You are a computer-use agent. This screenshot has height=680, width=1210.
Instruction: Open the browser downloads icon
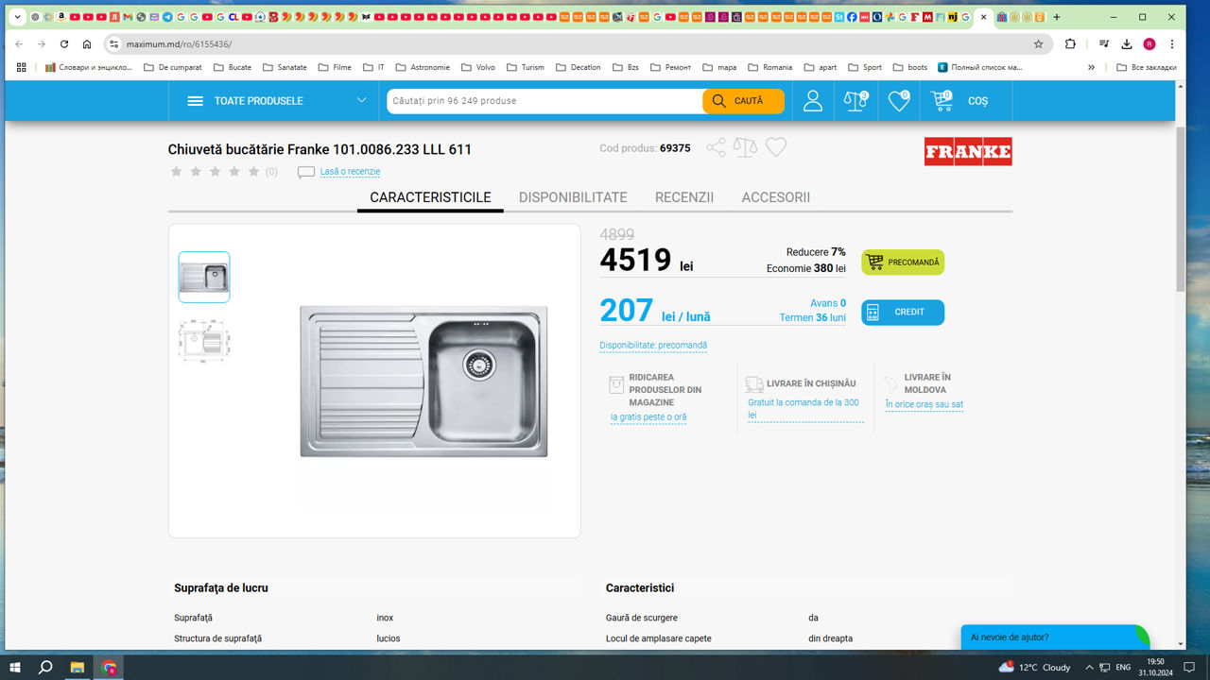tap(1127, 44)
